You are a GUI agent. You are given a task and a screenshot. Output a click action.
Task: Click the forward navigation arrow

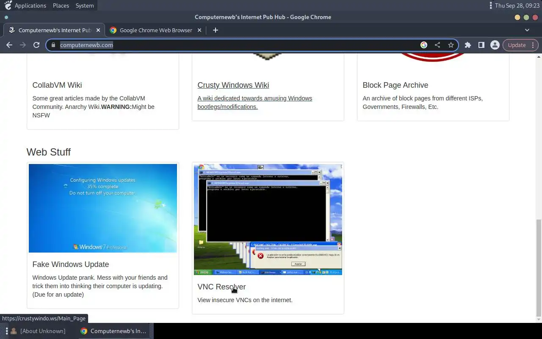23,45
